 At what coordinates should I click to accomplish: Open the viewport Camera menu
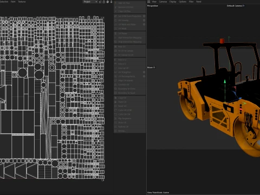click(163, 2)
